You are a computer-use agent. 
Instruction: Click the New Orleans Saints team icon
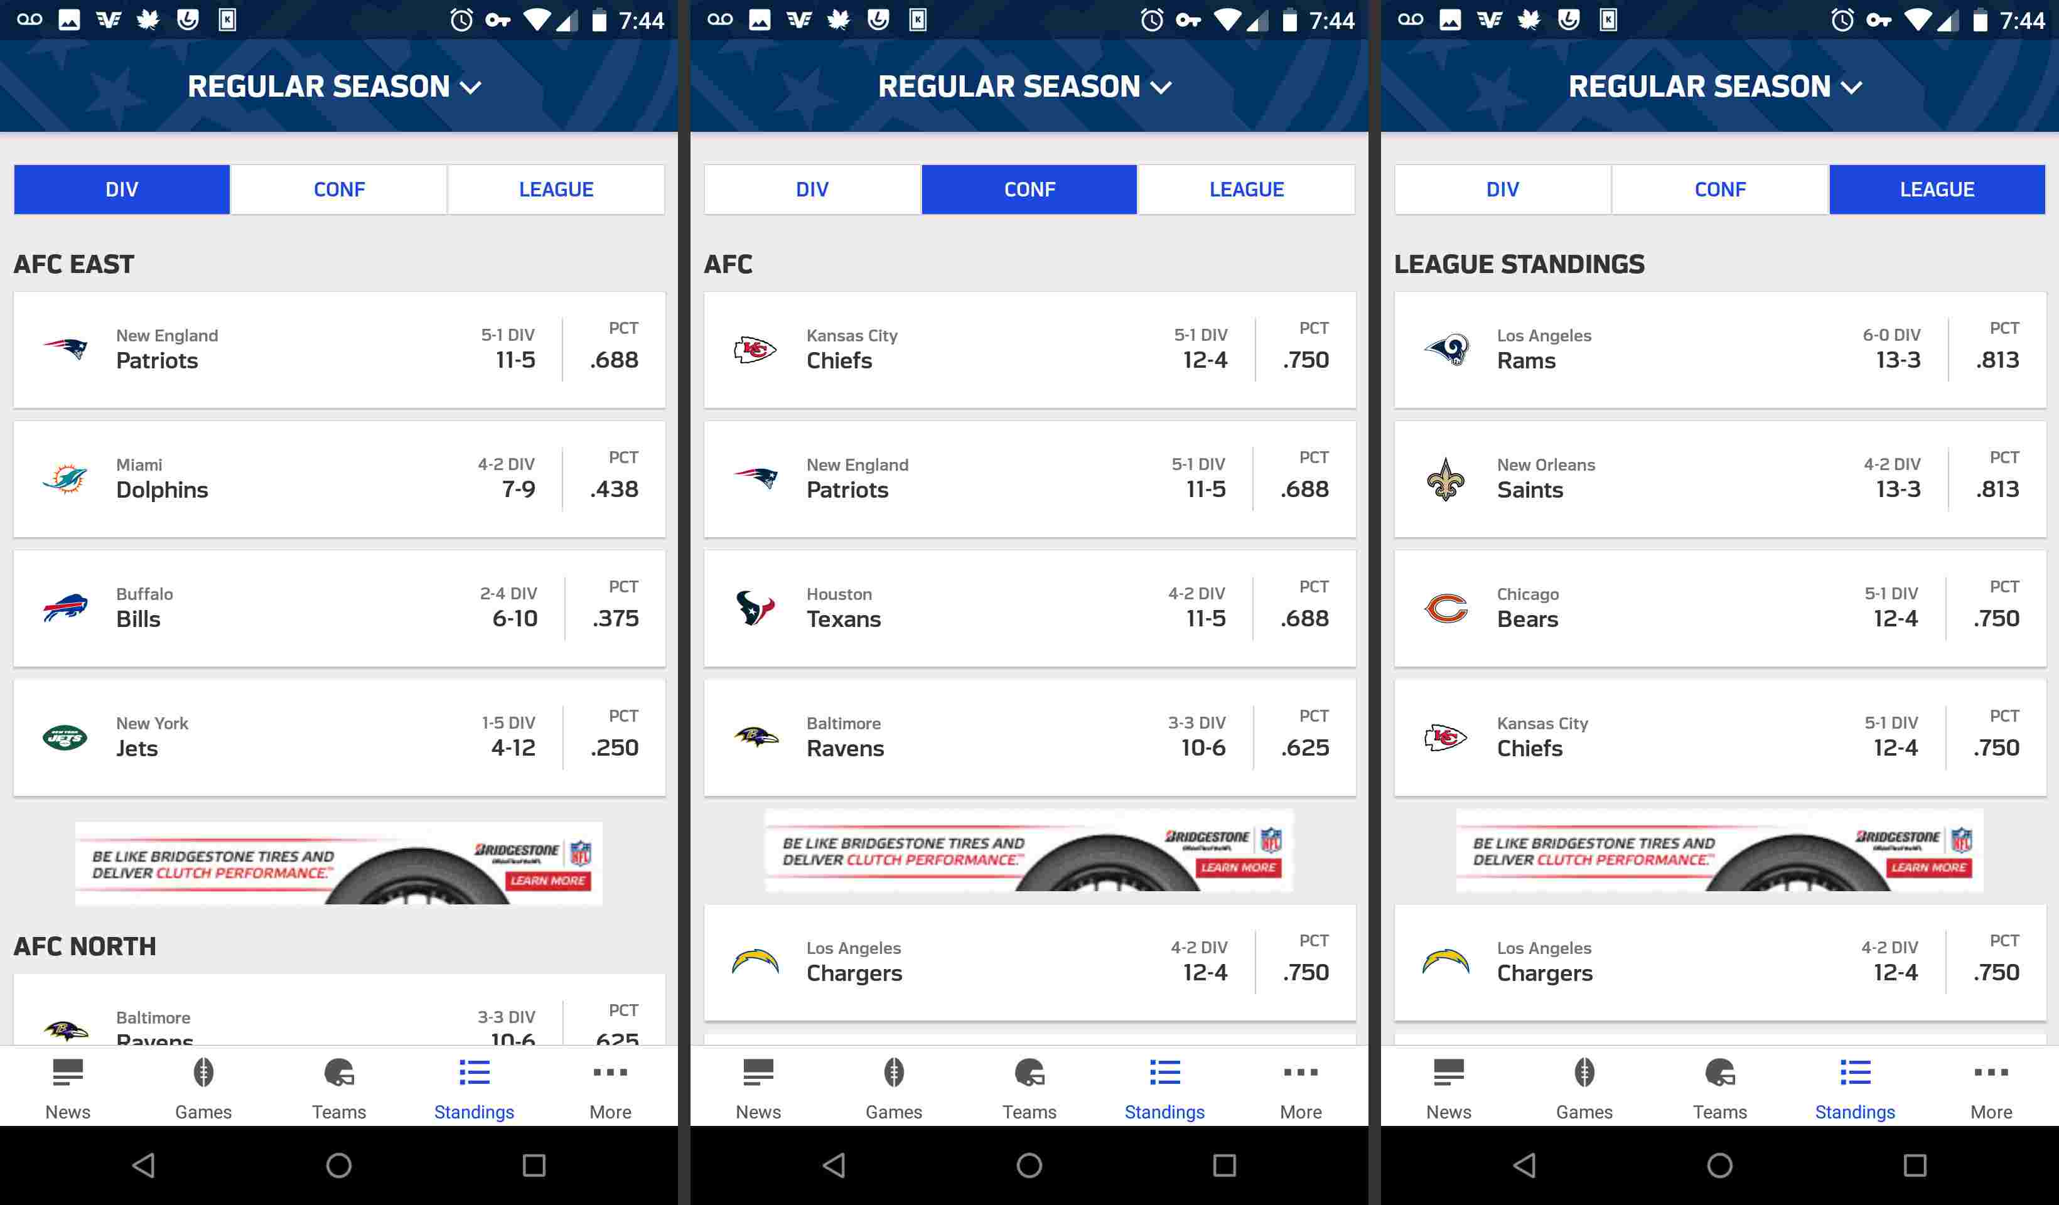point(1449,478)
